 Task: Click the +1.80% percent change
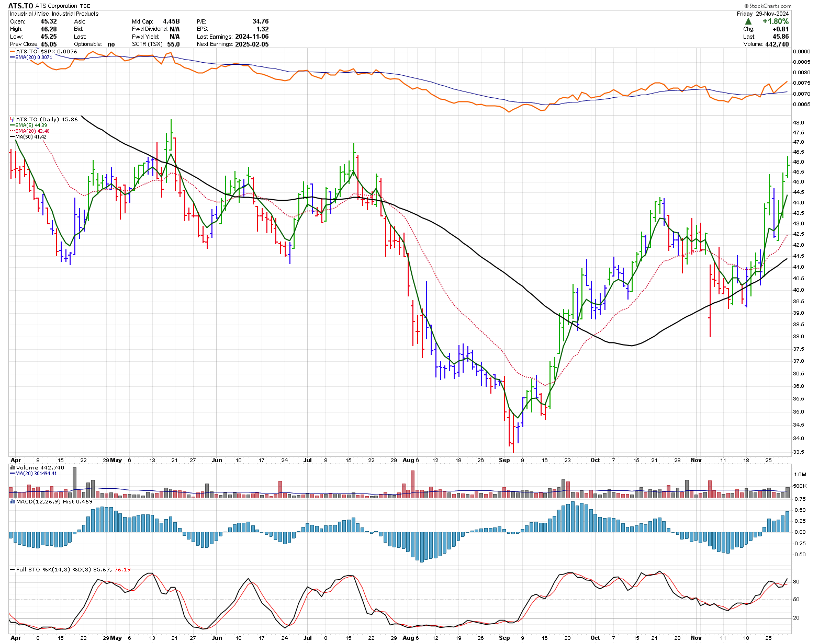[776, 21]
